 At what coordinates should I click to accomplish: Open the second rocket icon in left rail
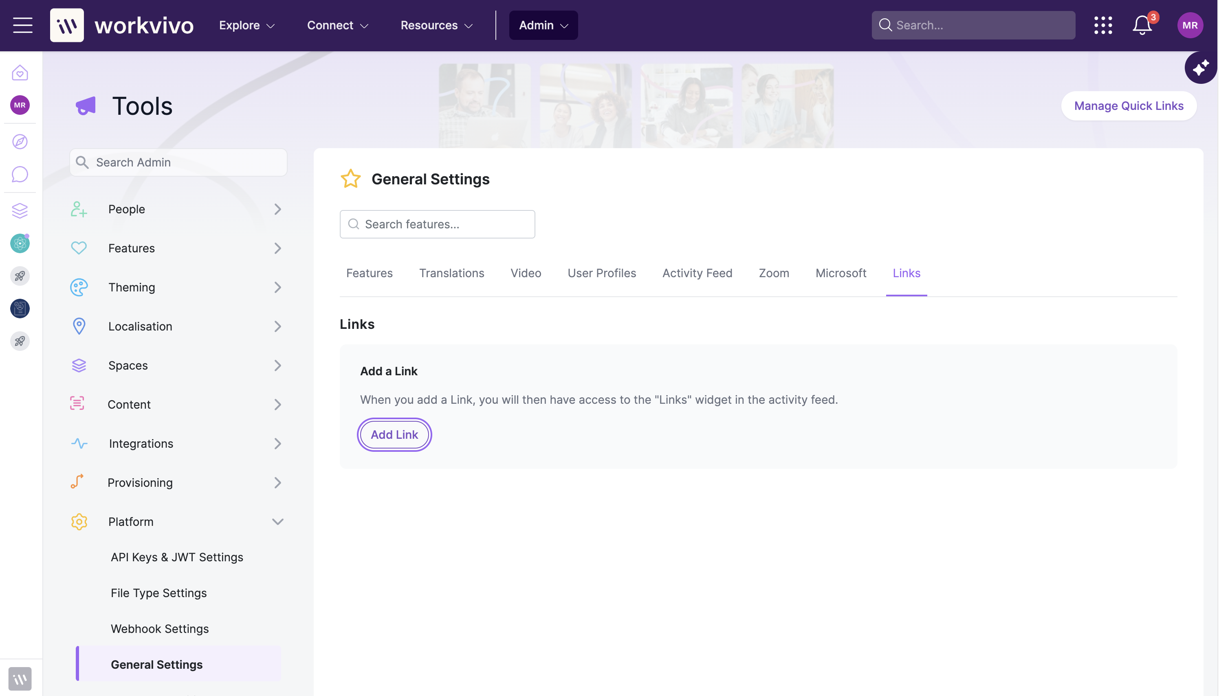[20, 341]
